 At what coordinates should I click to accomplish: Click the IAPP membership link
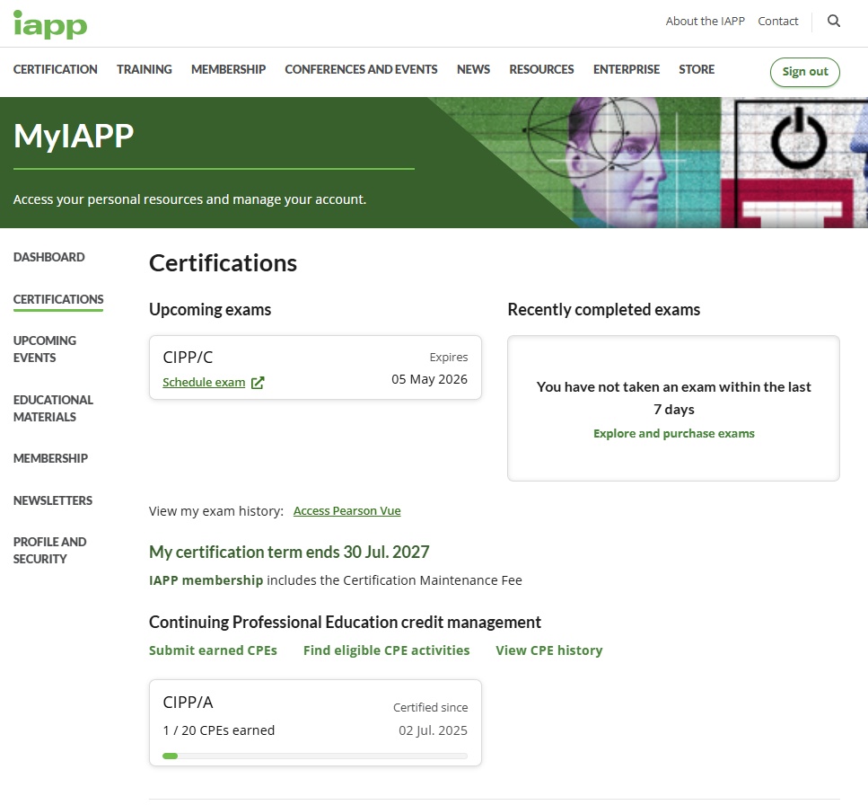[206, 580]
